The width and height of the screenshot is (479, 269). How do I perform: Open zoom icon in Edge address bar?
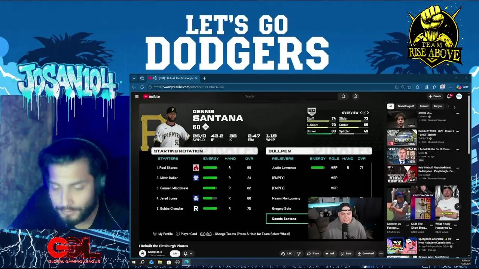403,87
